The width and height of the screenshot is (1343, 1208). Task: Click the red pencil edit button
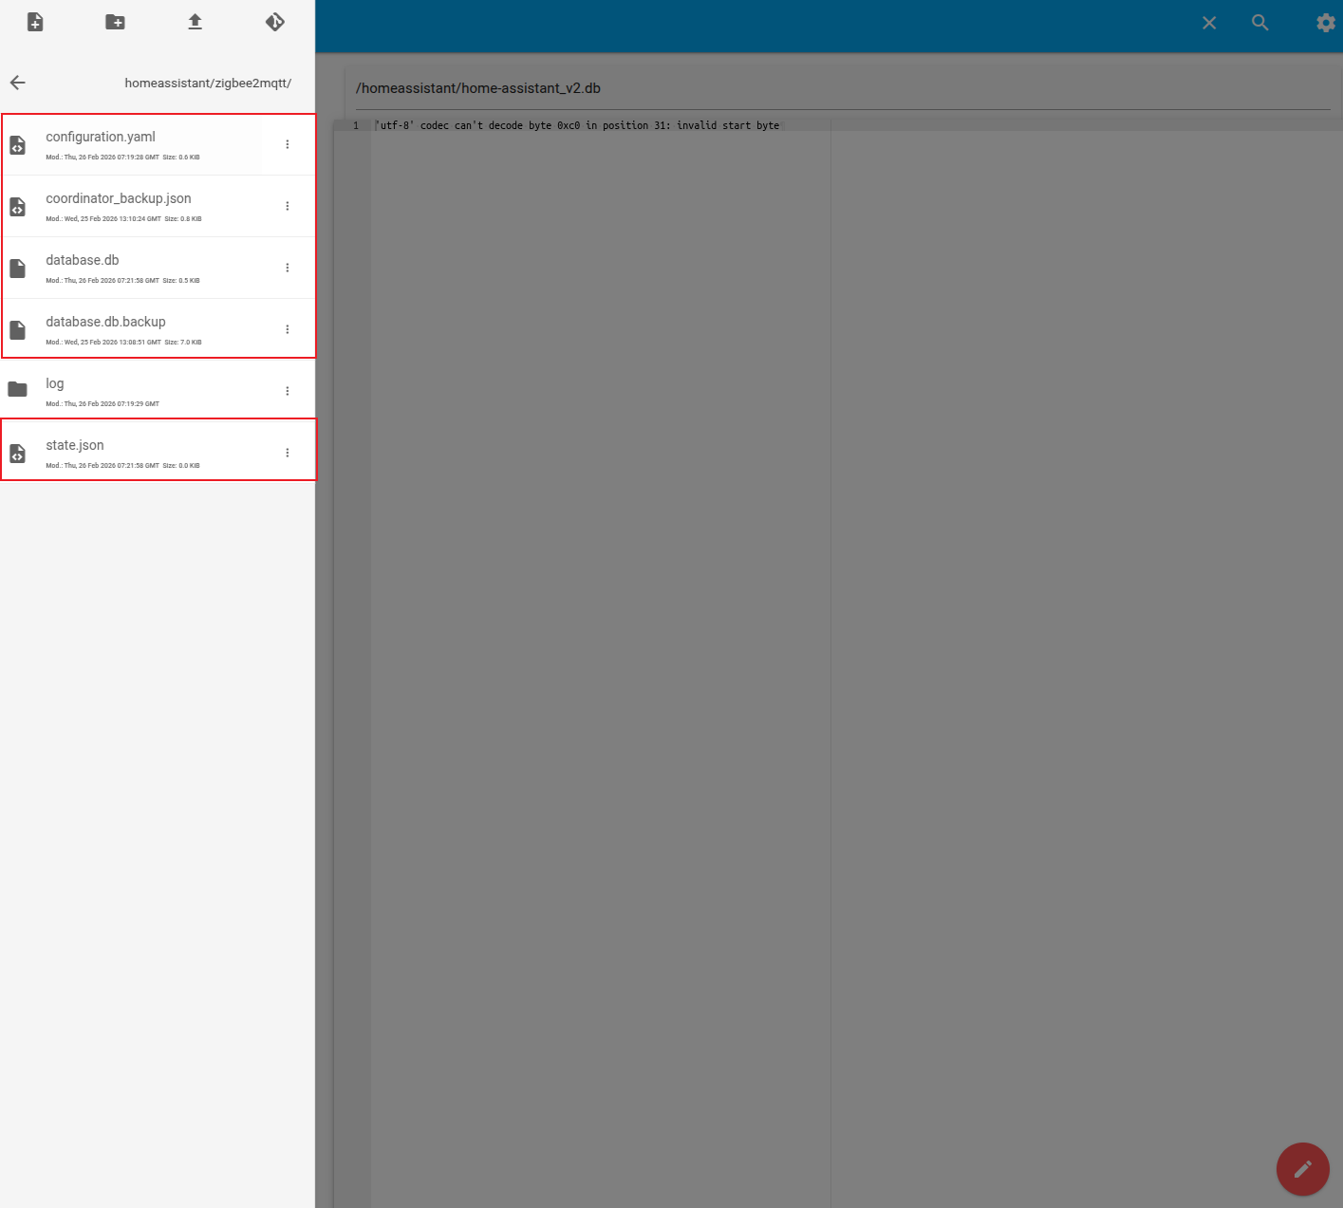coord(1303,1169)
